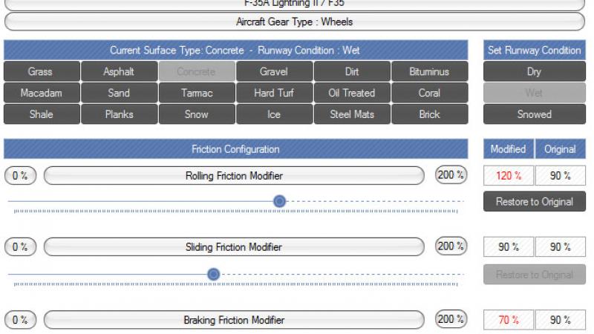Click the F-35A Lightning II aircraft name bar
Image resolution: width=594 pixels, height=334 pixels.
(295, 4)
